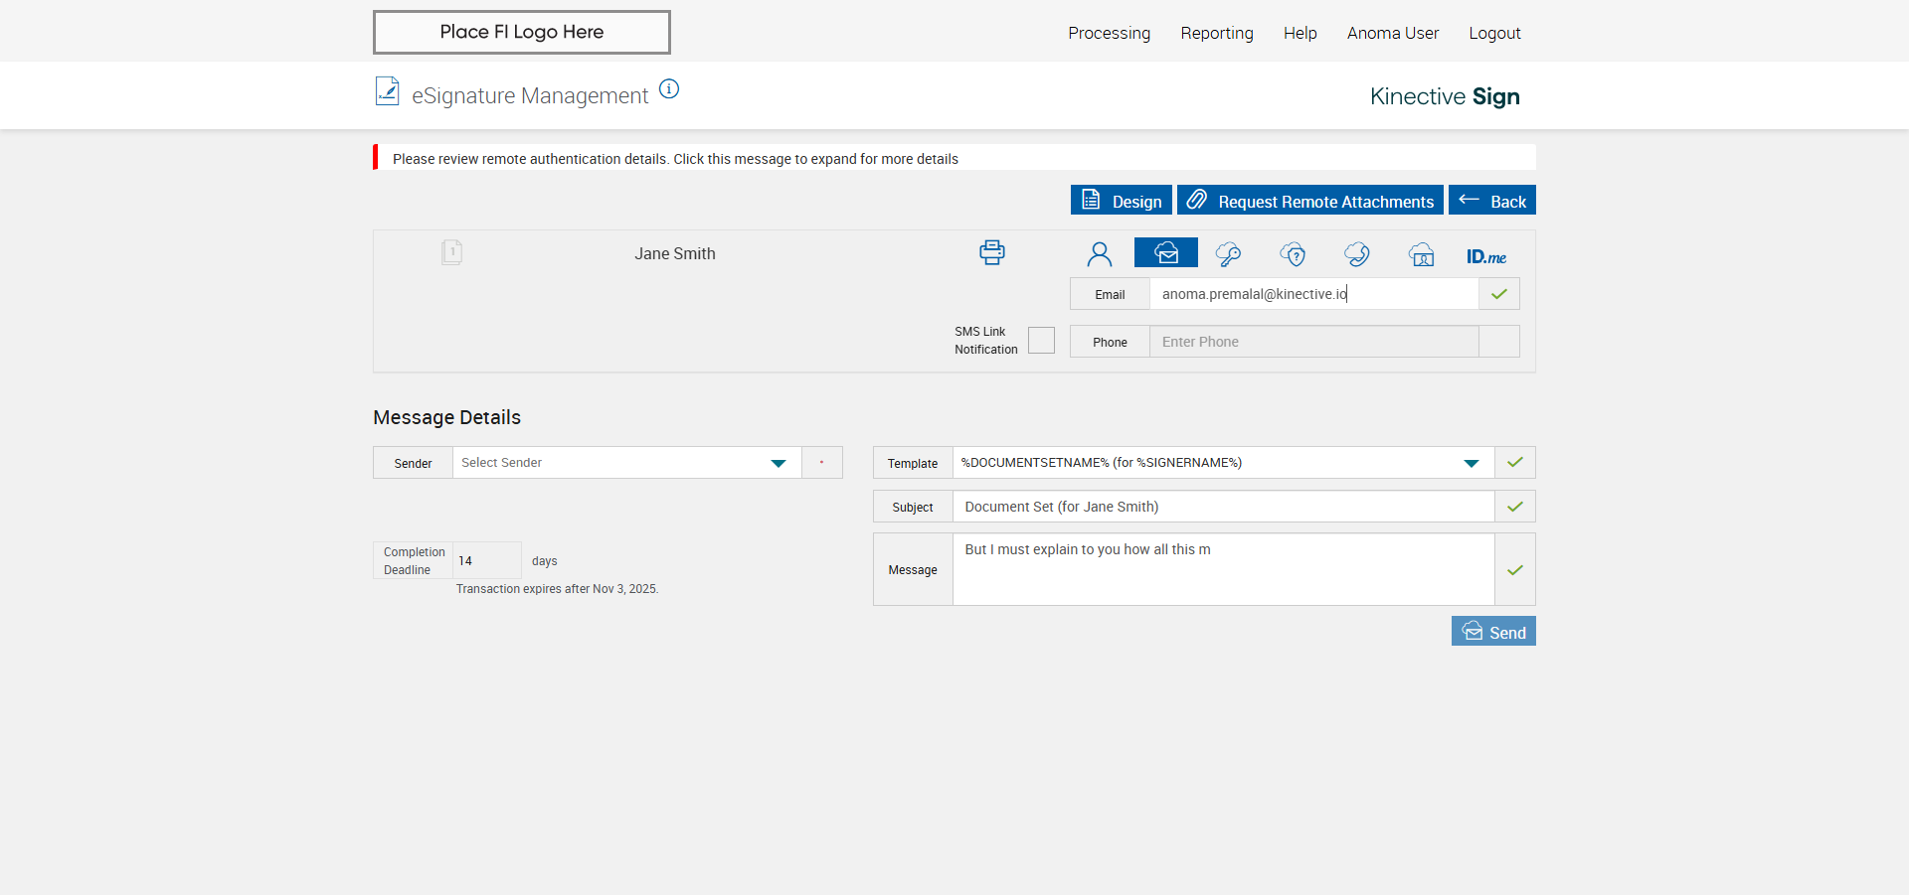Click the Completion Deadline days field
Viewport: 1909px width, 895px height.
[486, 561]
